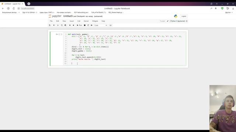This screenshot has width=236, height=132.
Task: Open the P2P Networking bookmark
Action: (81, 12)
